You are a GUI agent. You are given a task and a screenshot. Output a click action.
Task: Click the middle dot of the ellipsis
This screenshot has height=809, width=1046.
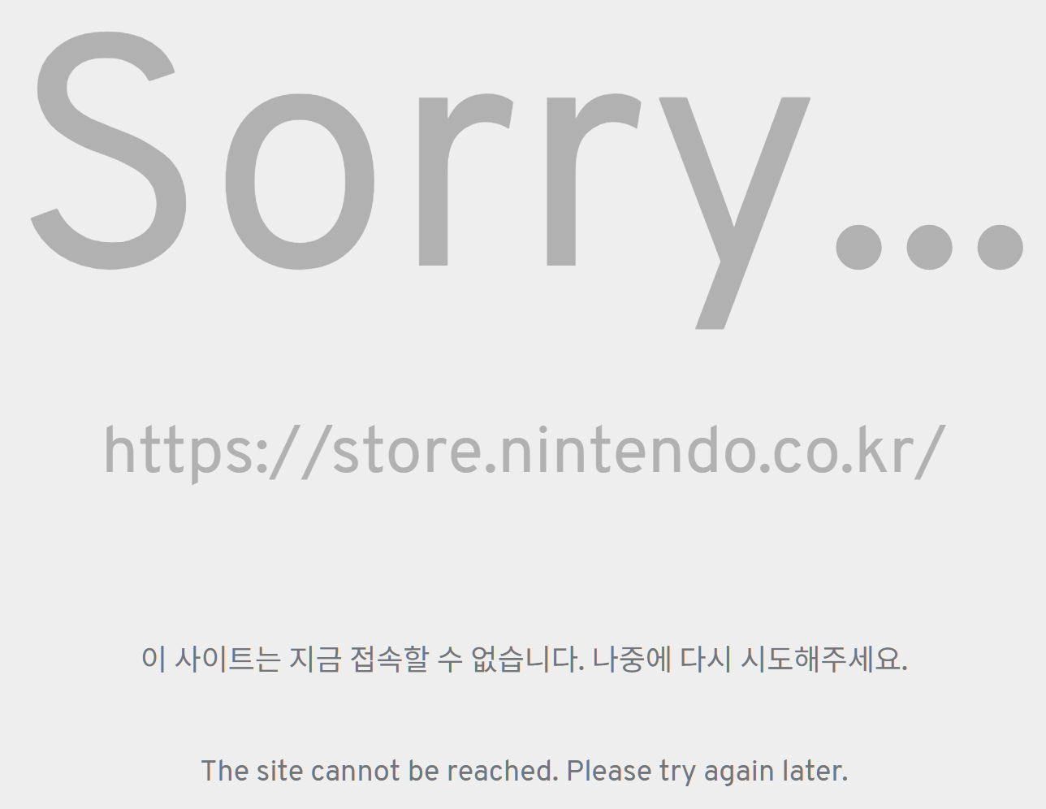point(929,247)
